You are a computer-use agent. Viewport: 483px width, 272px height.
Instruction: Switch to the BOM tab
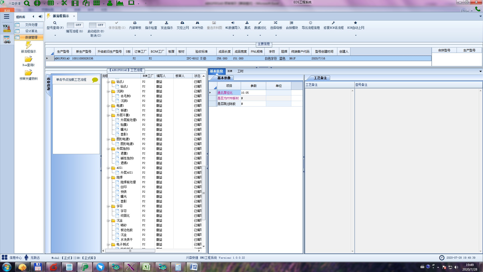pos(230,71)
